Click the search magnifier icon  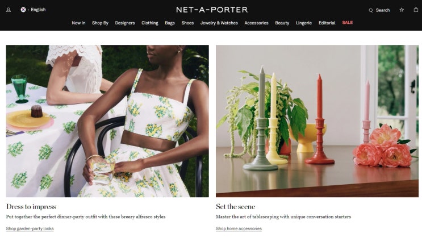coord(370,10)
